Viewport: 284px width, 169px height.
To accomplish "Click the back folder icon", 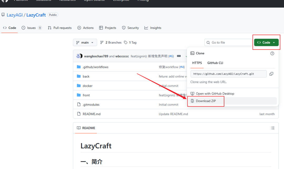I will point(79,76).
